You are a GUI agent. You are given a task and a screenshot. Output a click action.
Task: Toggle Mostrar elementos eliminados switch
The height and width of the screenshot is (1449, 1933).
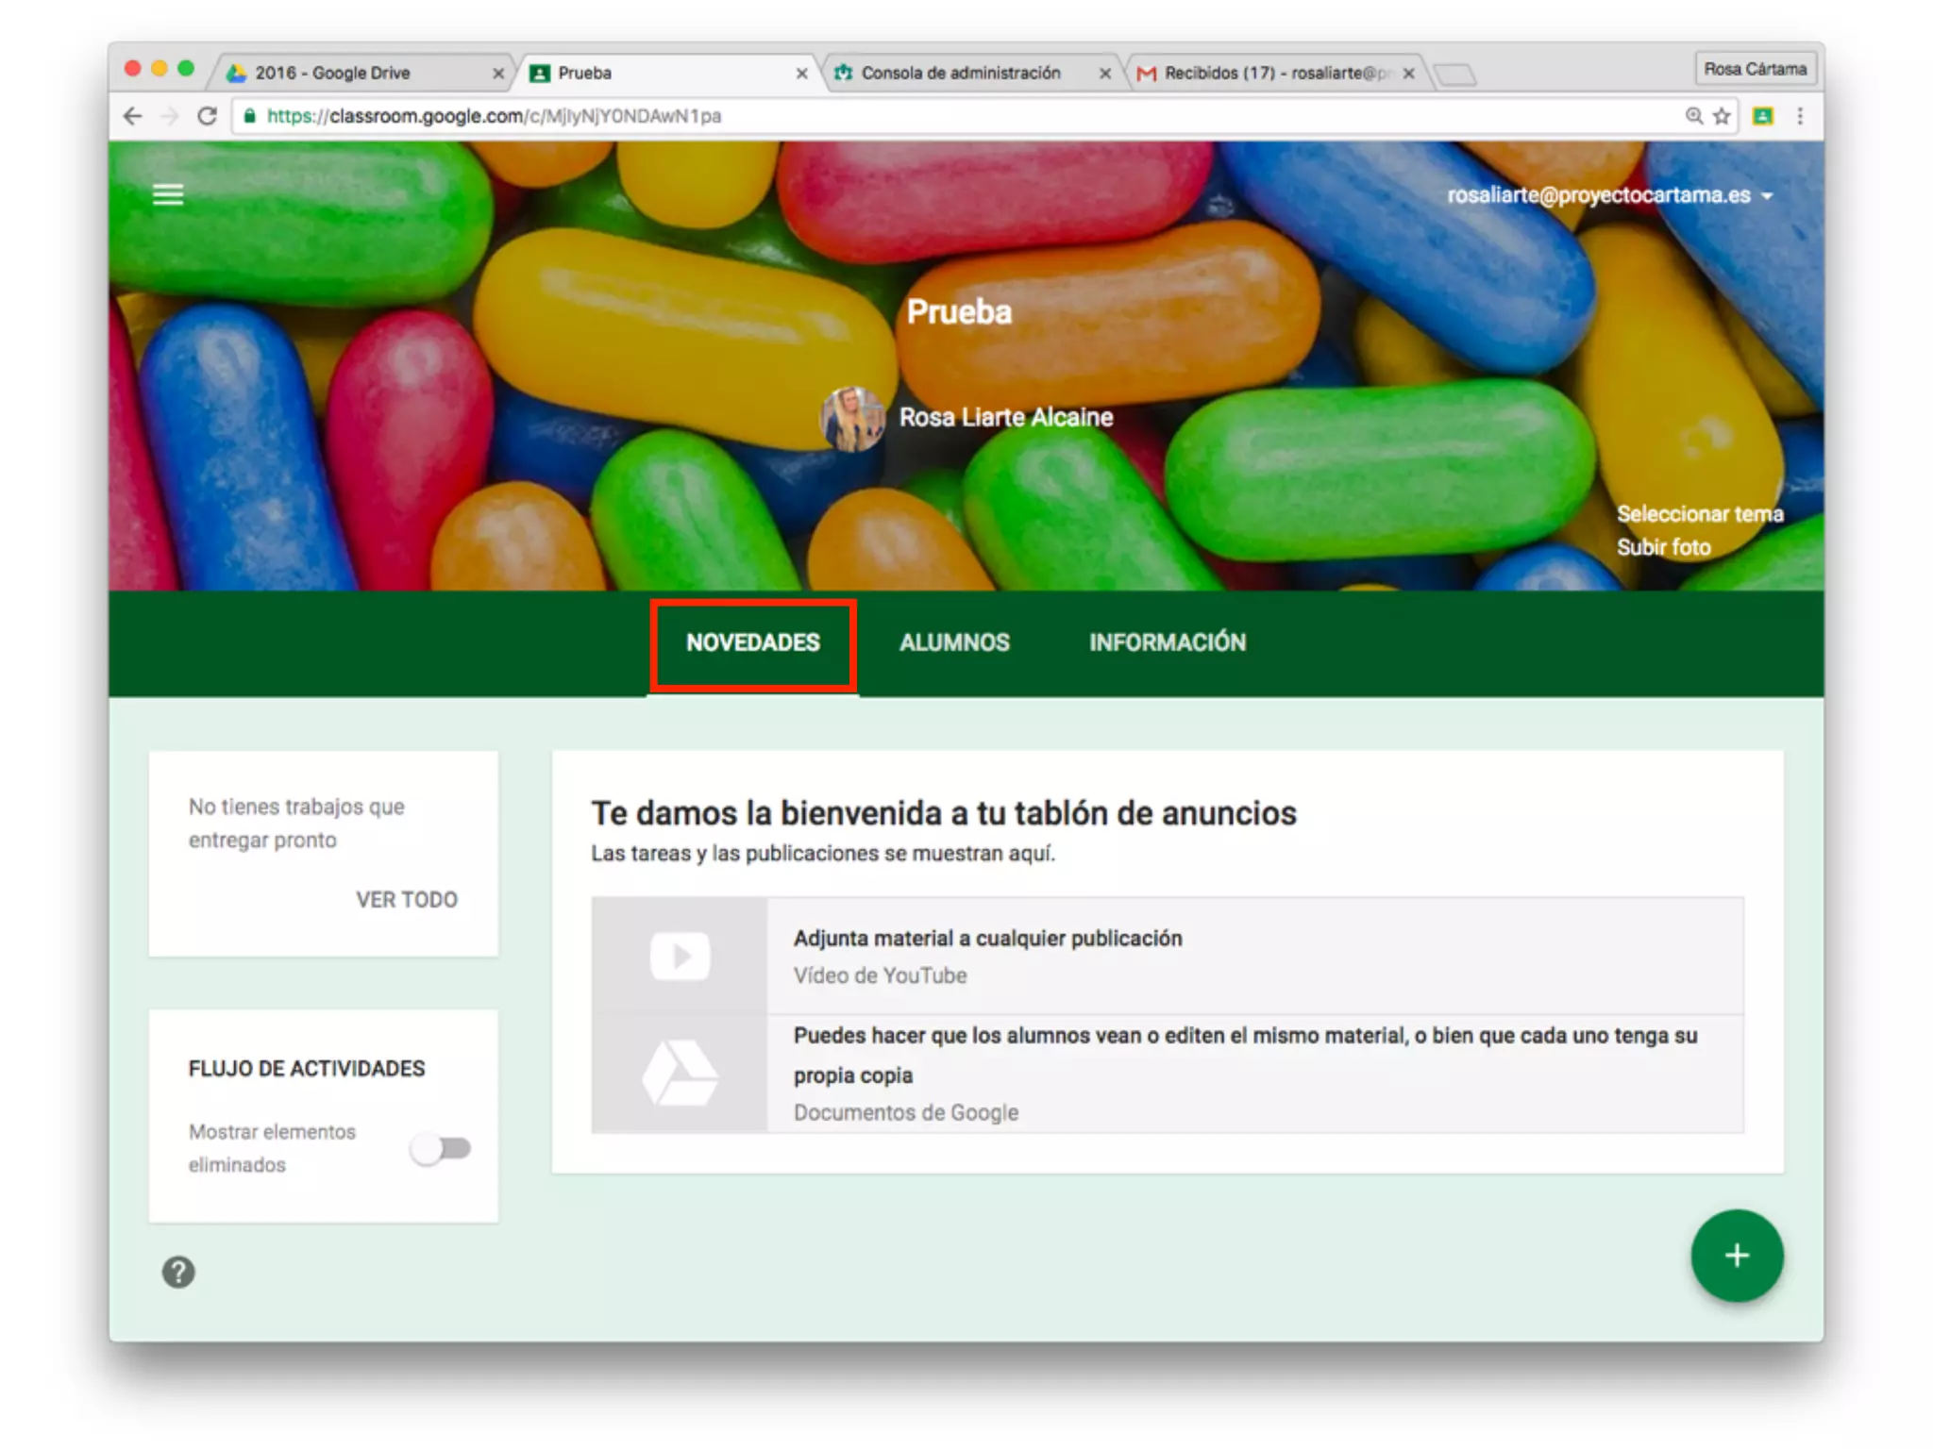click(x=441, y=1148)
